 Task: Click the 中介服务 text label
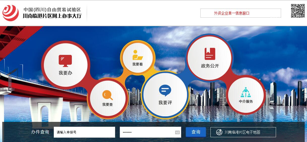pos(246,101)
